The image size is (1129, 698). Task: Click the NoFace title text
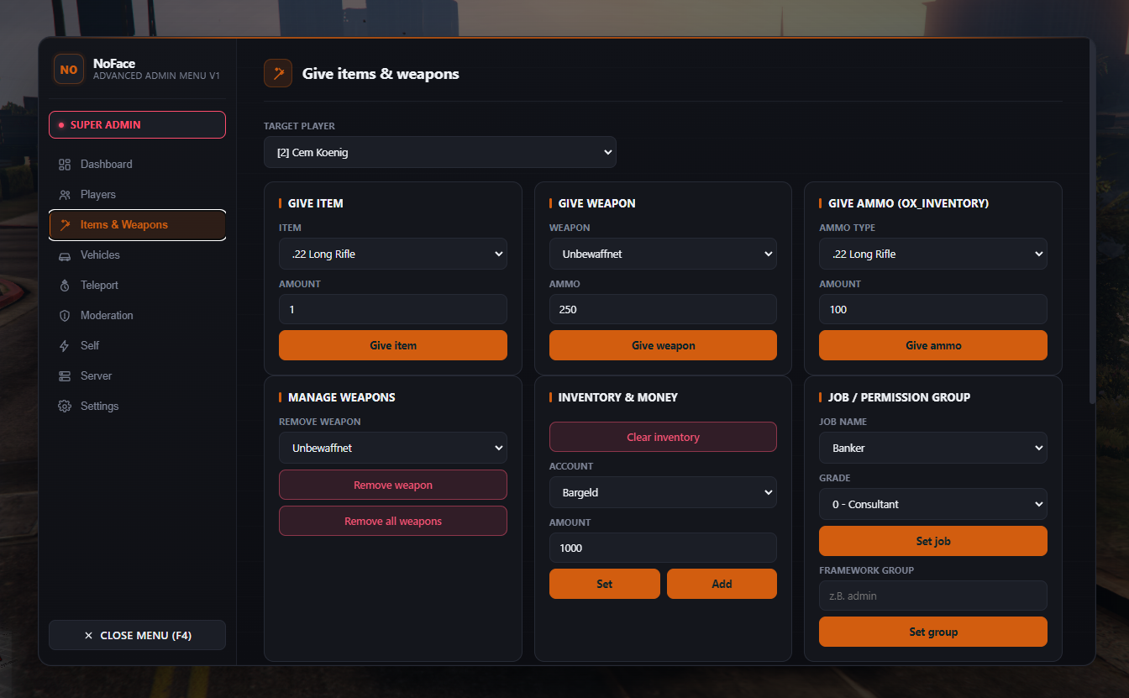114,64
